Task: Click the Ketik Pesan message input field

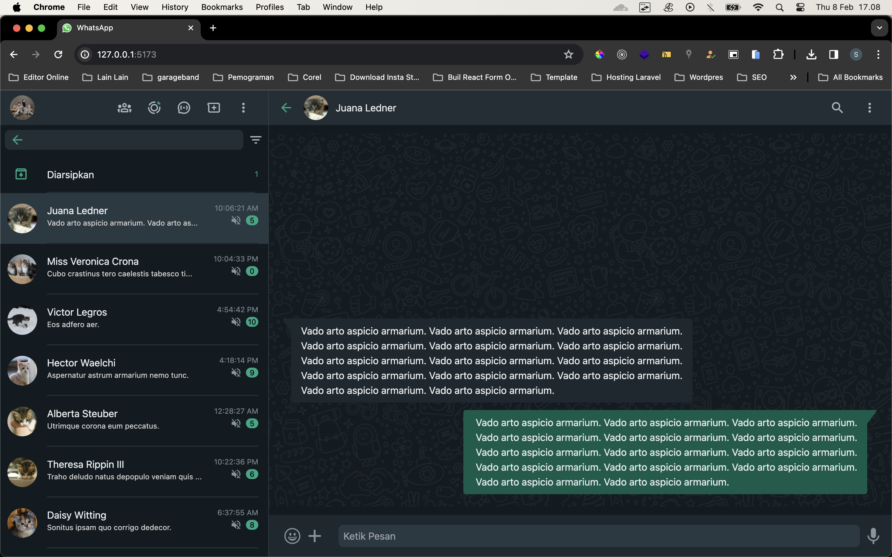Action: tap(599, 536)
